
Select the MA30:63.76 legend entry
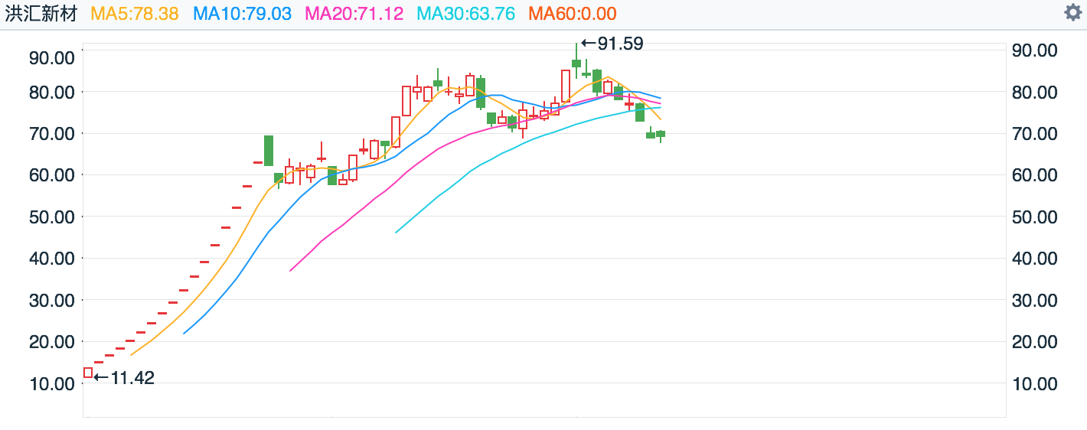pyautogui.click(x=465, y=14)
